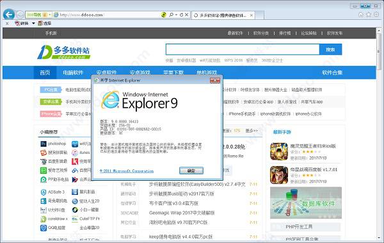Click the site search input field
384x243 pixels.
point(243,49)
